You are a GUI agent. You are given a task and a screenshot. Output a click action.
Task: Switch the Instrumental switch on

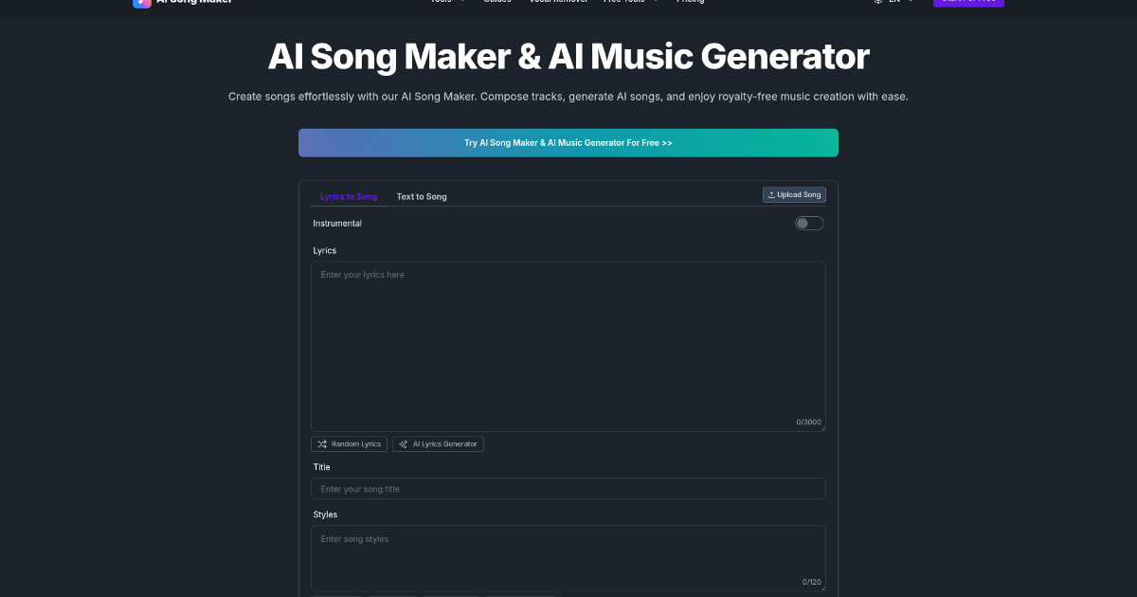(x=809, y=223)
